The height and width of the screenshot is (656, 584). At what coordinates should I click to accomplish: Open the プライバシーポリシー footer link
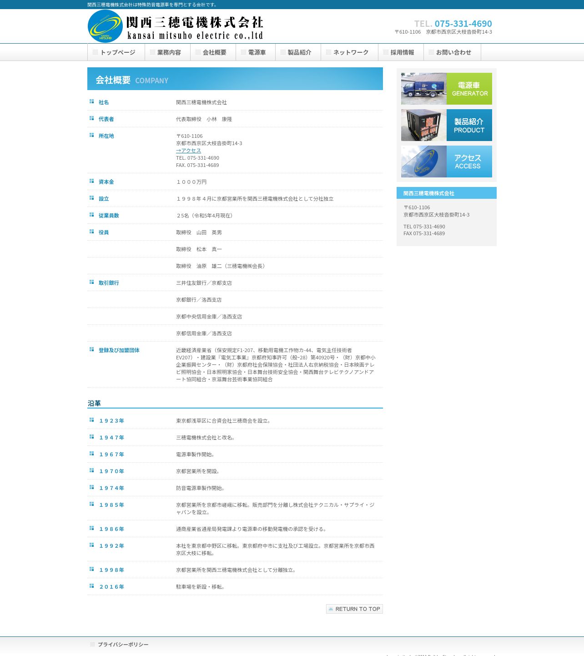(123, 645)
